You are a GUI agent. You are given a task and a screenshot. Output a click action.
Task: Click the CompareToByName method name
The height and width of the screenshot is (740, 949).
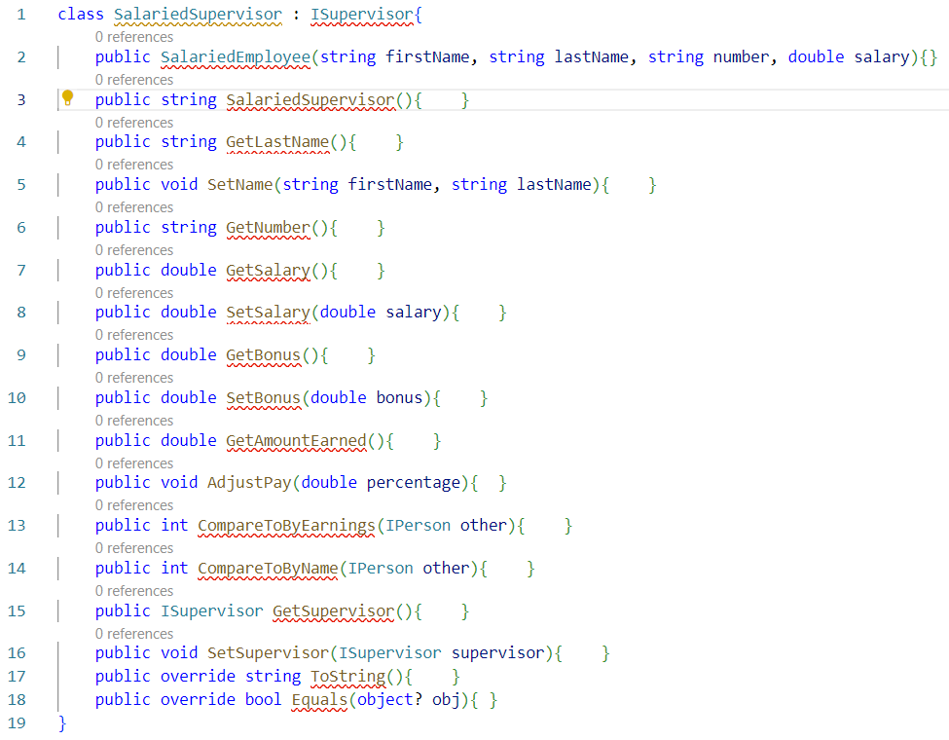click(x=268, y=569)
